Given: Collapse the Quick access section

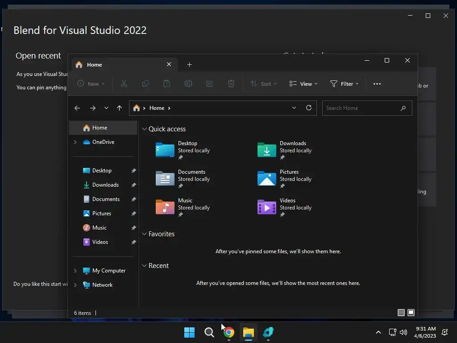Looking at the screenshot, I should (144, 129).
